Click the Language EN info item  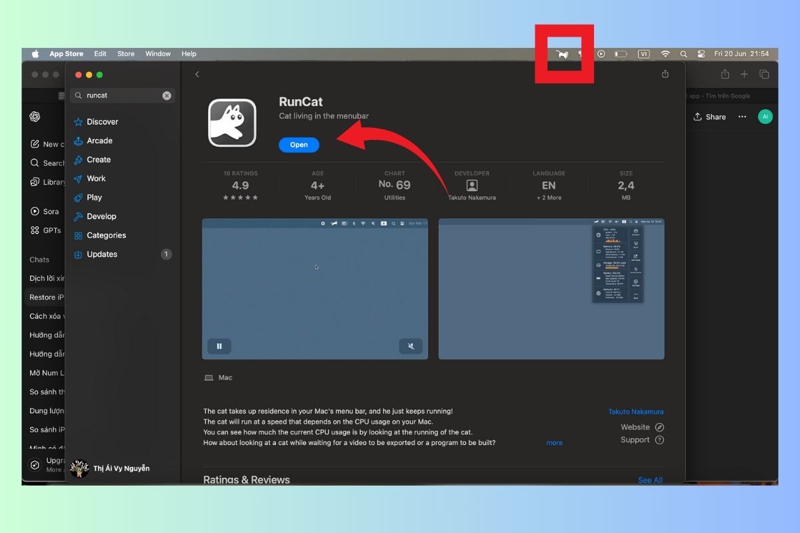click(x=549, y=186)
